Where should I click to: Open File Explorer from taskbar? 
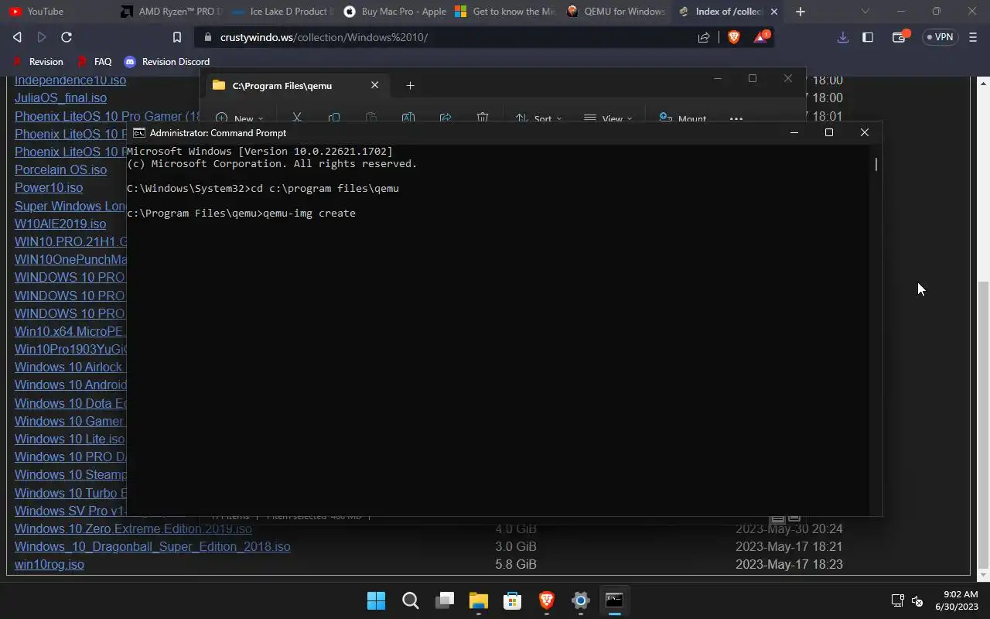coord(479,600)
